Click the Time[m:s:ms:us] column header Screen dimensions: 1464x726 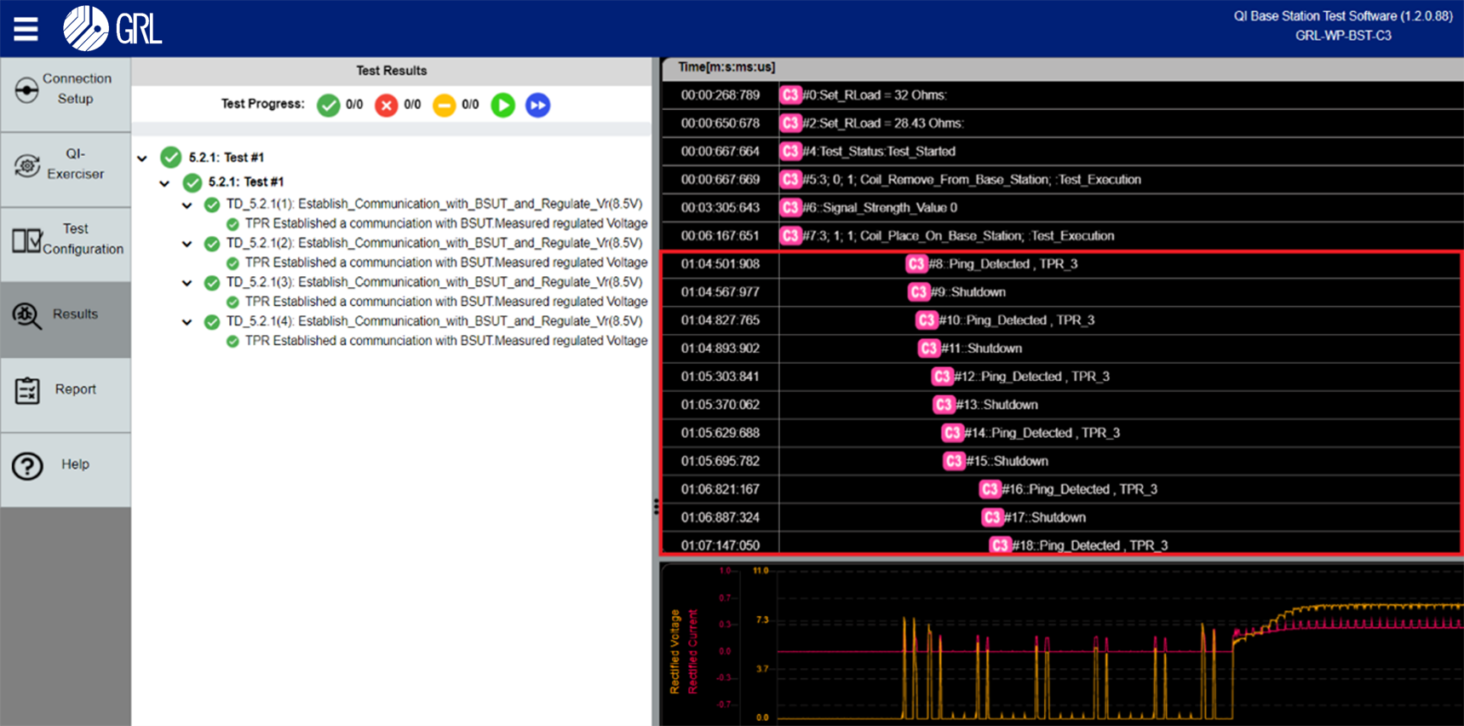[x=726, y=67]
